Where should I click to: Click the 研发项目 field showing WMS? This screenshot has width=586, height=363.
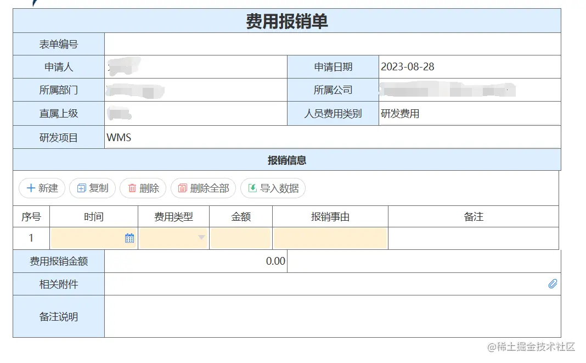click(x=333, y=137)
